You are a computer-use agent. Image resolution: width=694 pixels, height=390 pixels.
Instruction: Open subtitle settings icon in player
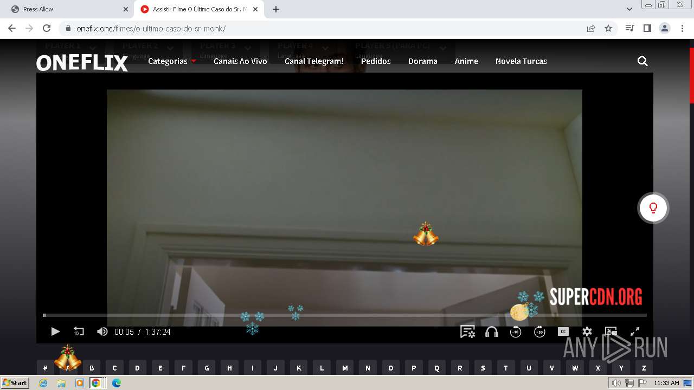[467, 331]
